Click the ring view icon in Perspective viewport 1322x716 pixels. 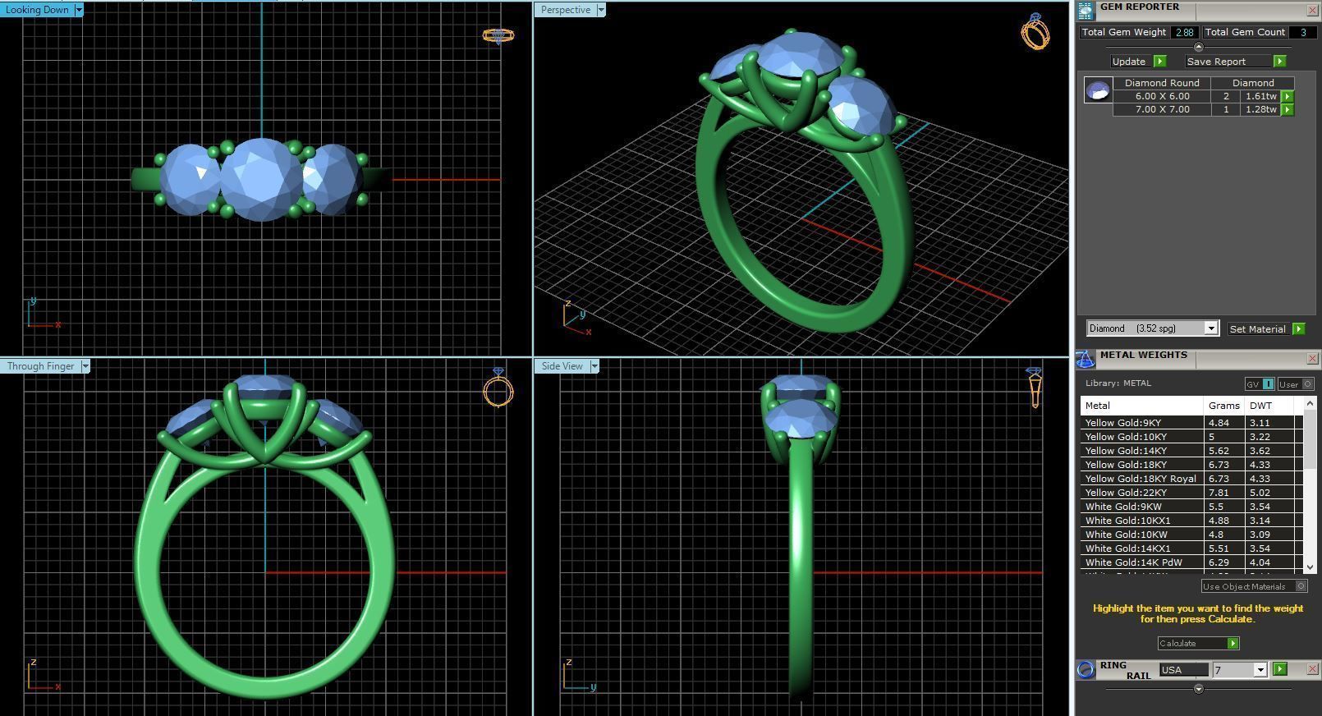(1035, 31)
